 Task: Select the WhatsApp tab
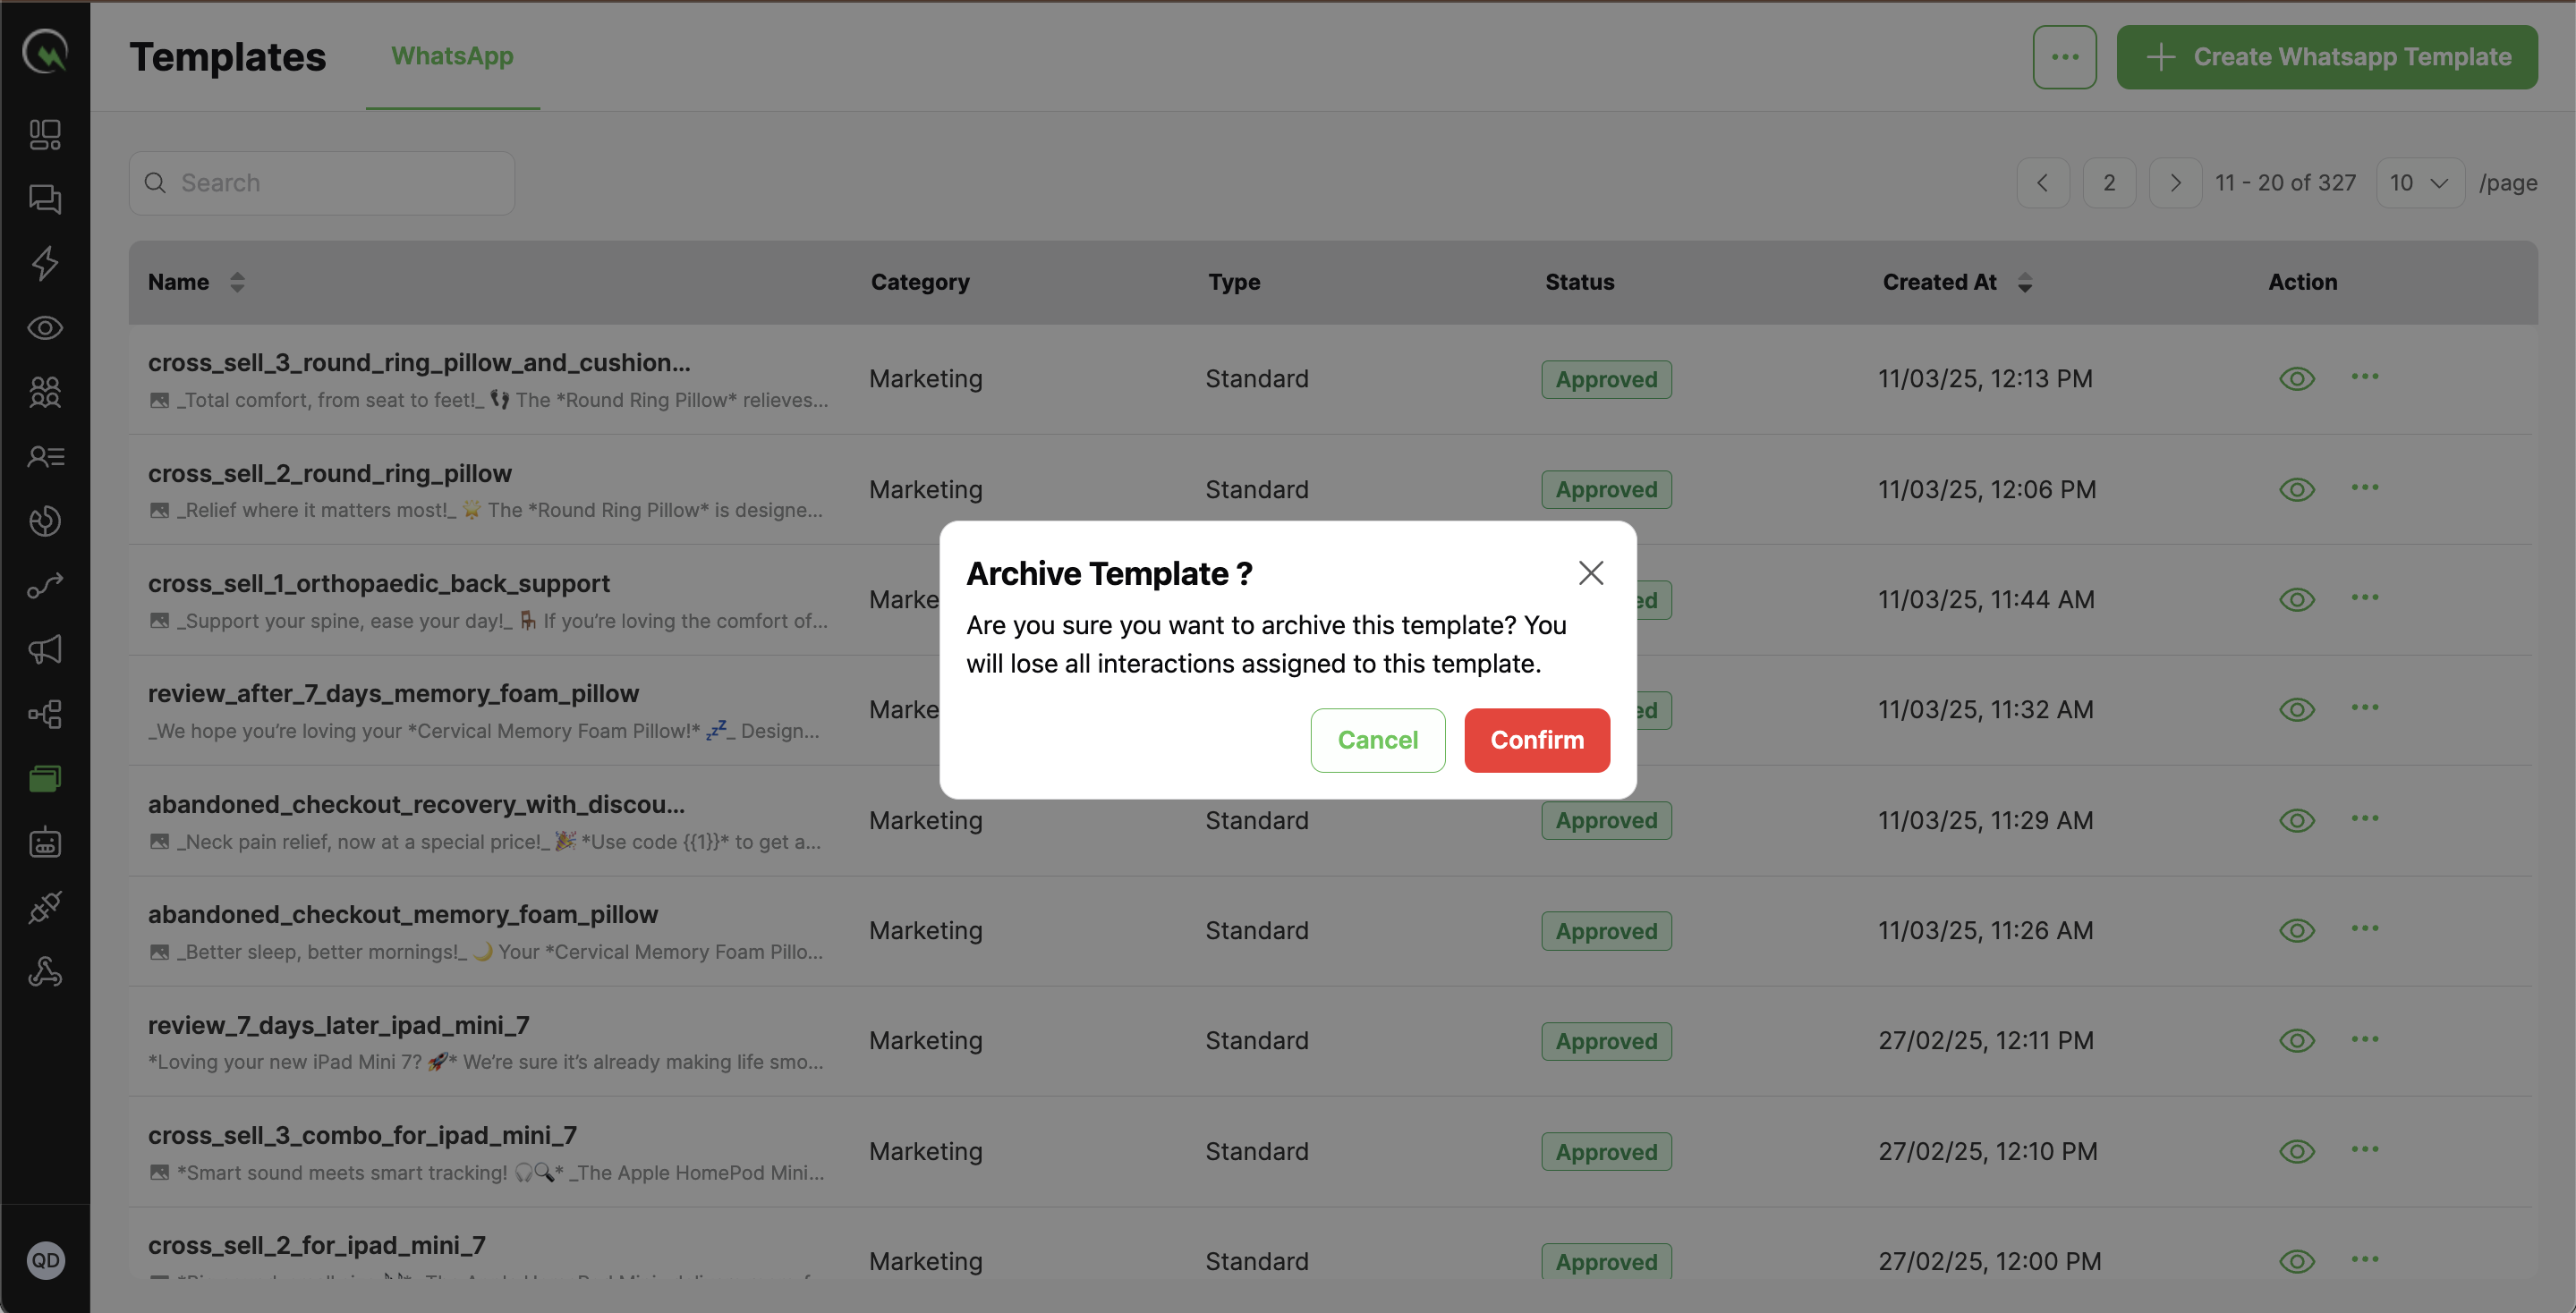pyautogui.click(x=452, y=56)
